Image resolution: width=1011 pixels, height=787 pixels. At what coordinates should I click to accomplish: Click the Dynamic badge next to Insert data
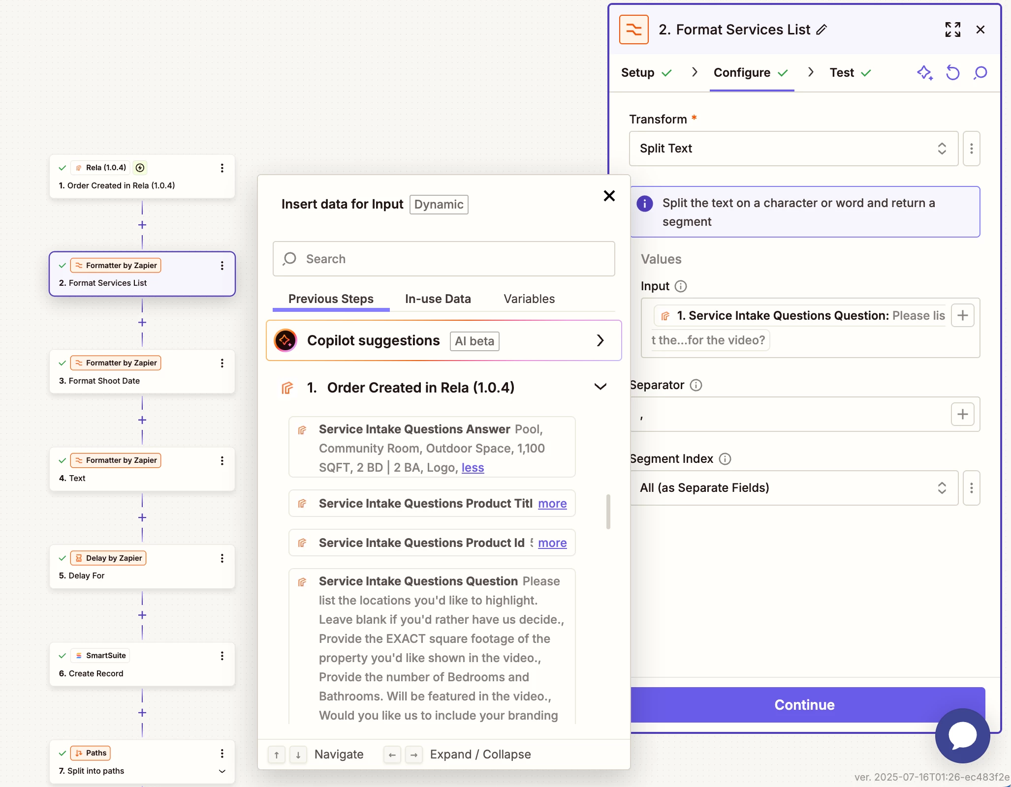pos(439,205)
